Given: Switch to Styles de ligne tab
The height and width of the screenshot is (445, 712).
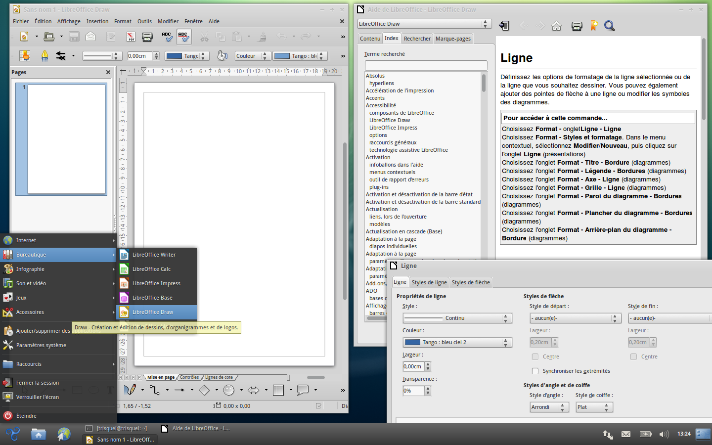Looking at the screenshot, I should coord(429,282).
